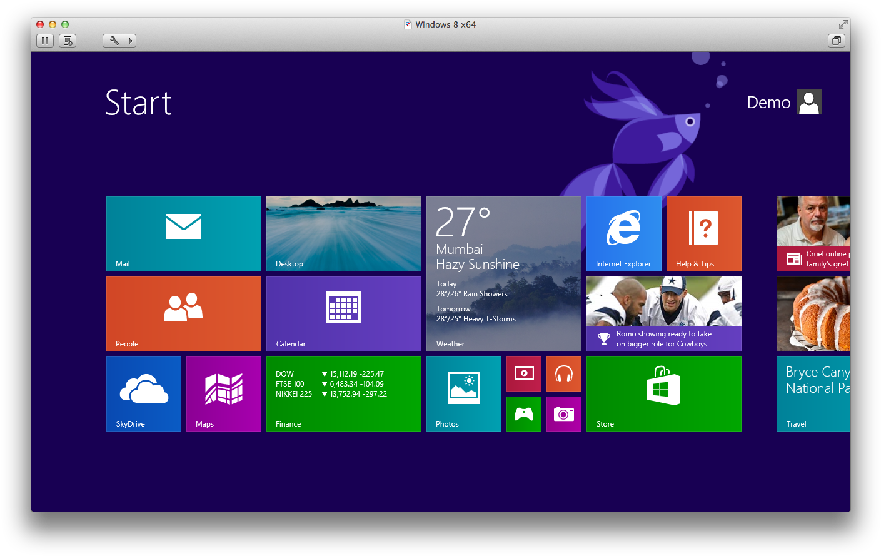Open the Mumbai Weather tile
Screen dimensions: 881x556
click(504, 274)
